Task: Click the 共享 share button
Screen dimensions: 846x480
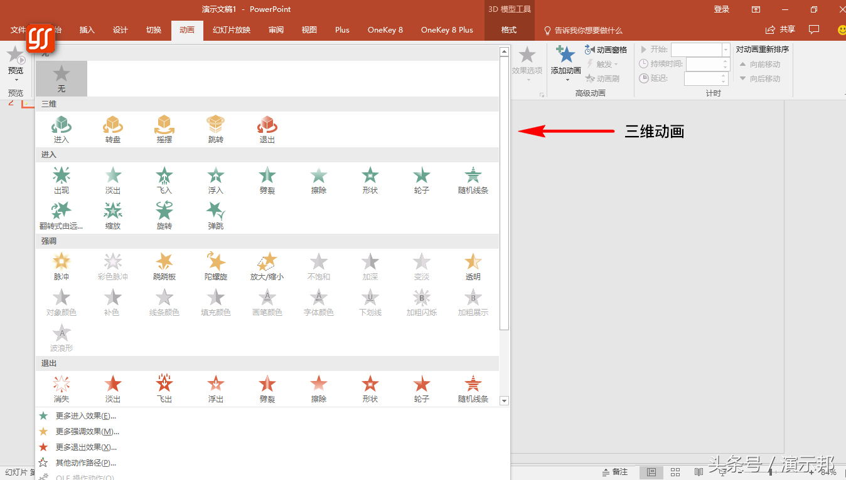Action: point(780,29)
